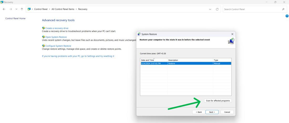
Task: Sort by Date and Time column header
Action: (x=154, y=60)
